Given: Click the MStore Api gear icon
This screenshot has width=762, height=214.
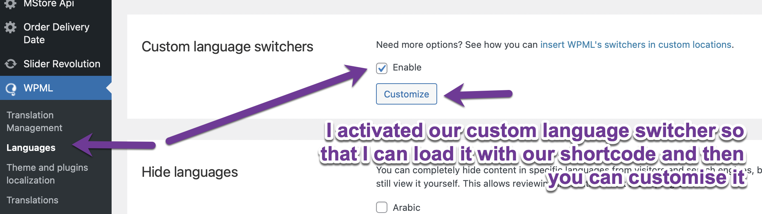Looking at the screenshot, I should click(x=10, y=4).
